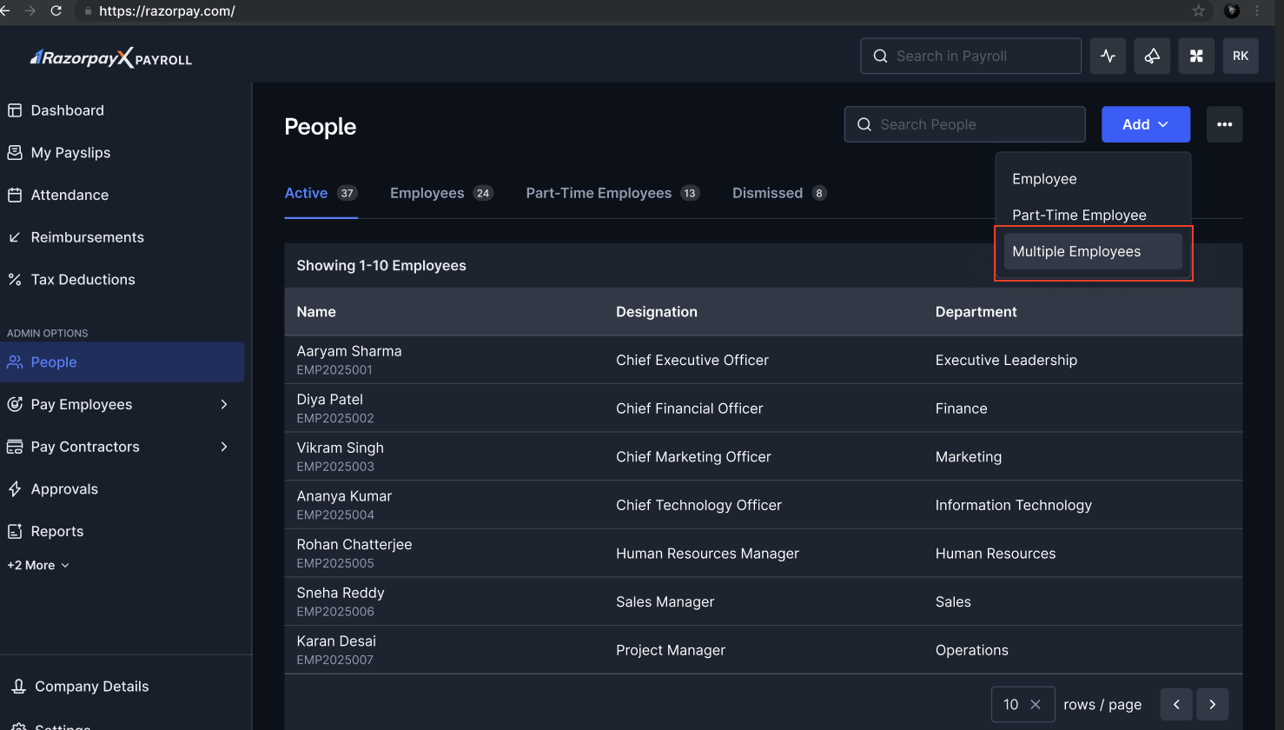Switch to the Active tab
The width and height of the screenshot is (1284, 730).
point(321,193)
